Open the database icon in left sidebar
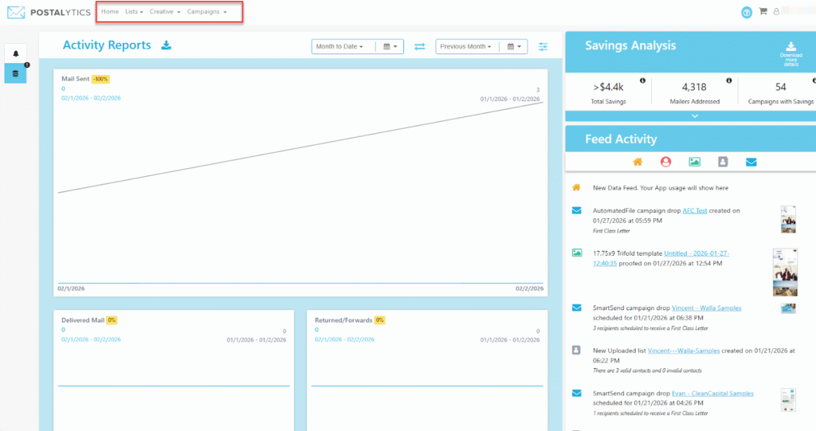 tap(15, 73)
